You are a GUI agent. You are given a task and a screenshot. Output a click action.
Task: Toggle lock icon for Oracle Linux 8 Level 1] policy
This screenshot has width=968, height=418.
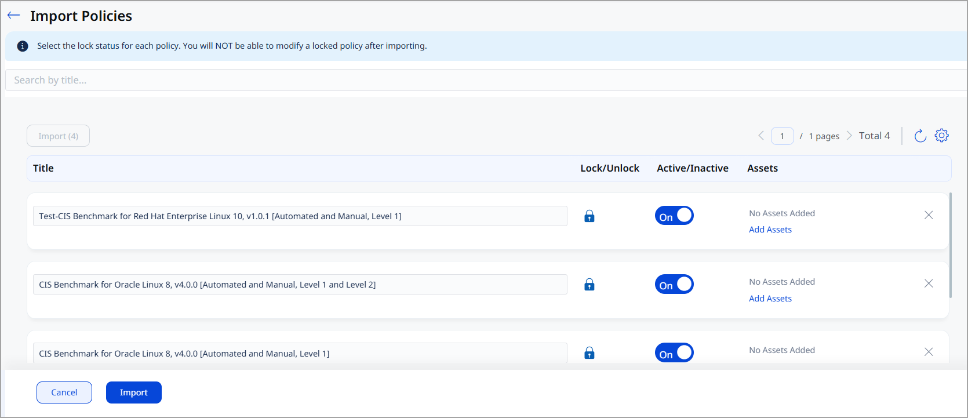589,353
